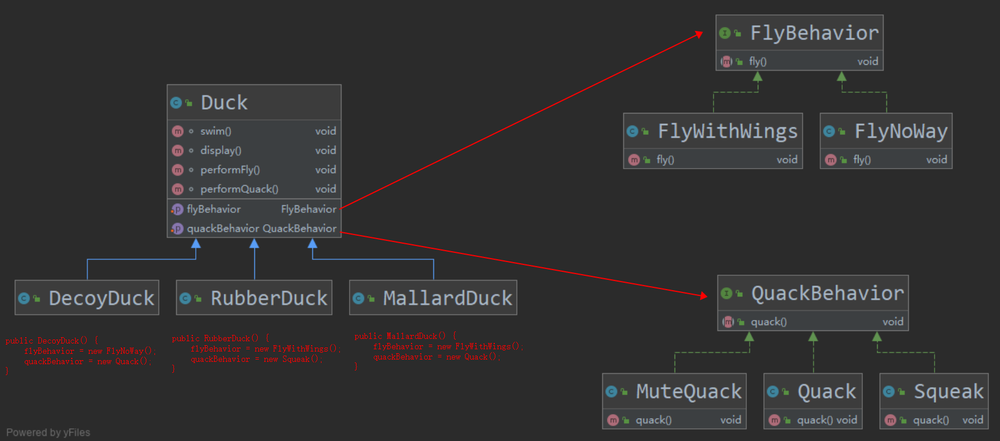The height and width of the screenshot is (441, 1000).
Task: Click the FlyBehavior type of flyBehavior
Action: (x=309, y=209)
